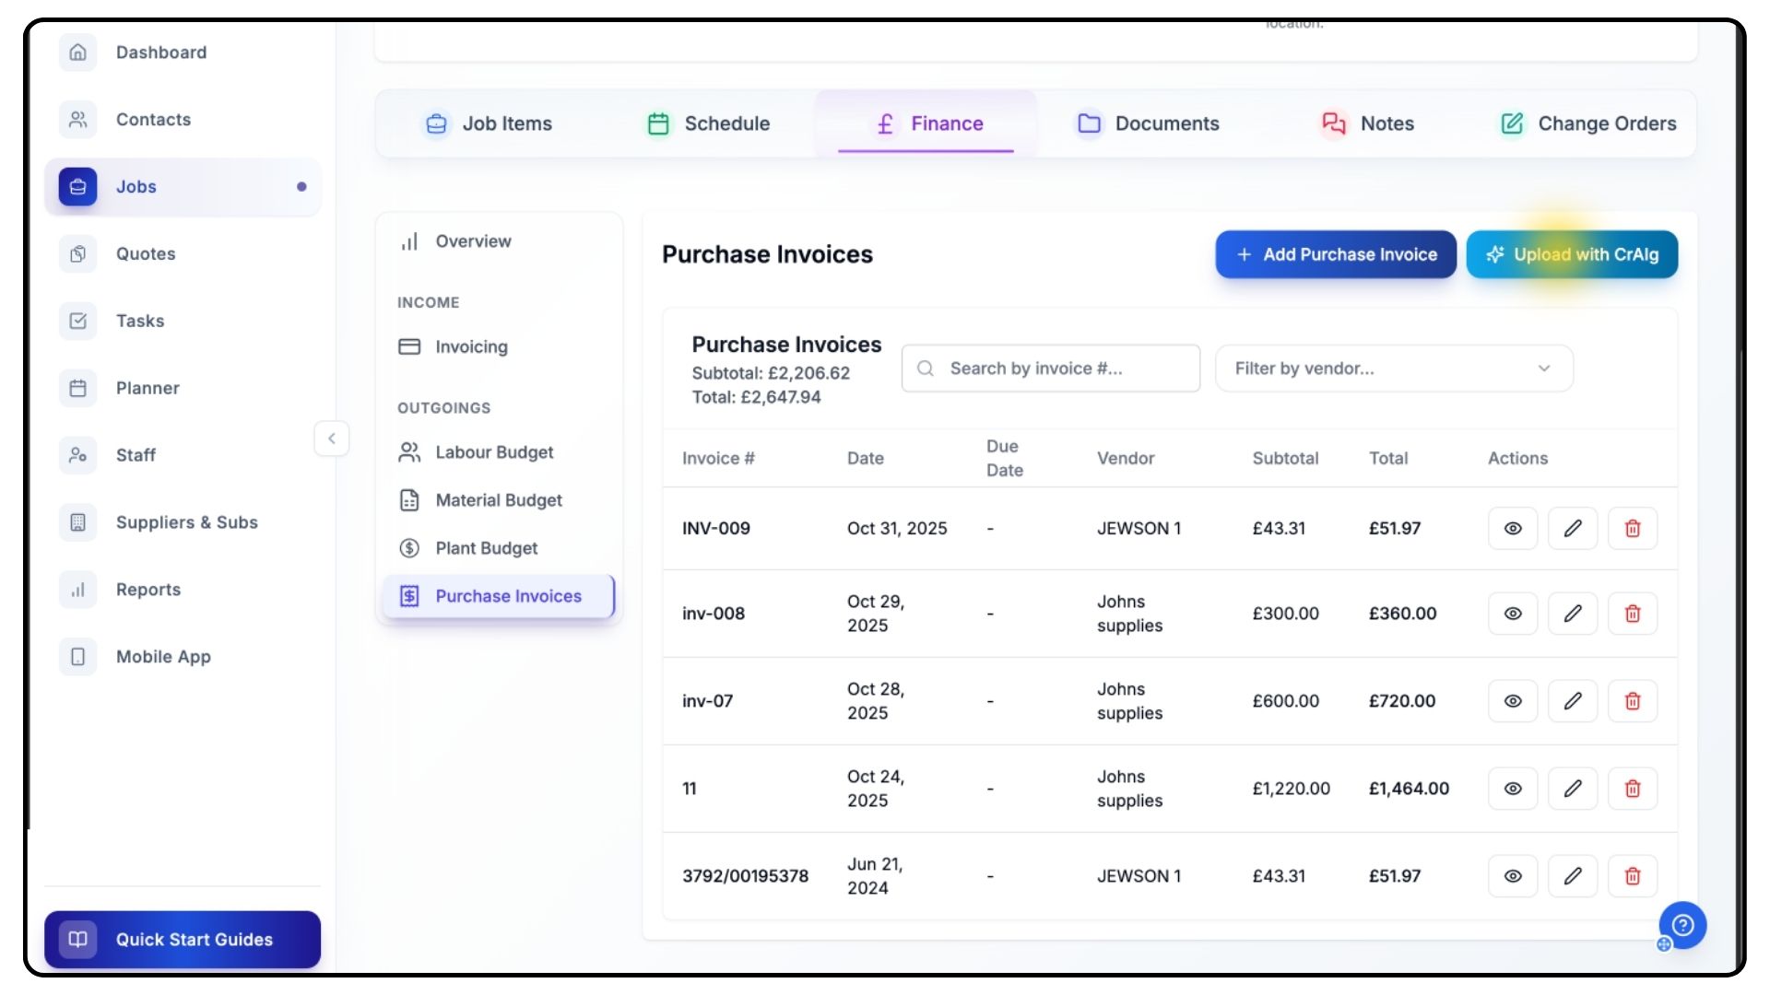The width and height of the screenshot is (1770, 995).
Task: Open the help question mark bubble
Action: click(x=1682, y=925)
